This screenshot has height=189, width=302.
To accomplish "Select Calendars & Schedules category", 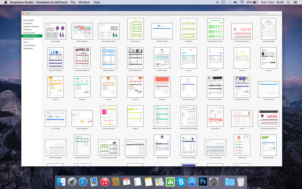I will (x=31, y=26).
